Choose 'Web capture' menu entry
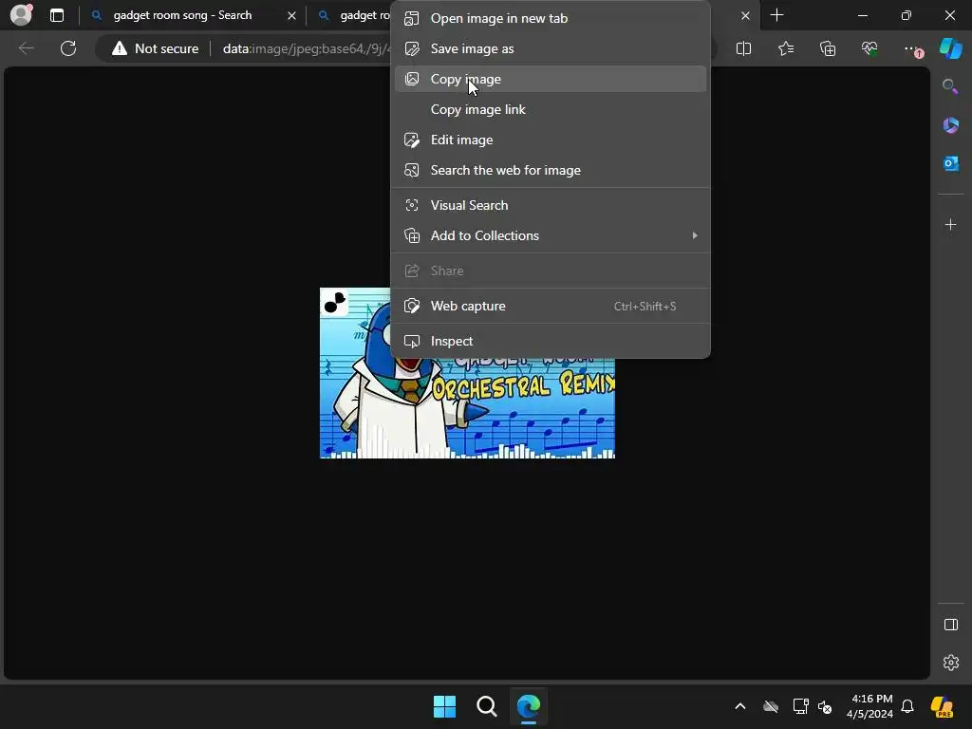This screenshot has width=972, height=729. pos(551,306)
